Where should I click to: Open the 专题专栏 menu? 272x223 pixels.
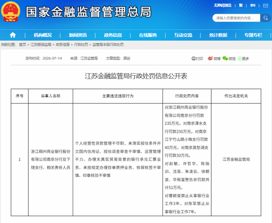[253, 35]
